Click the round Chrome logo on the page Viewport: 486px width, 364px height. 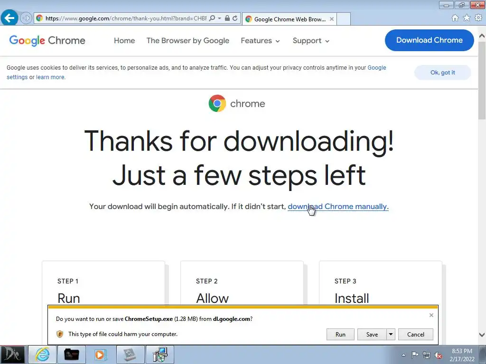tap(217, 103)
